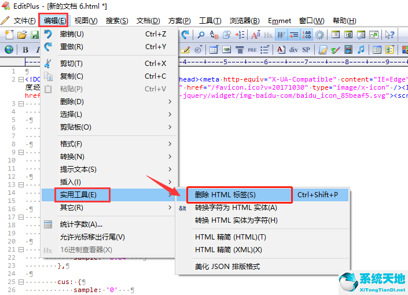Collapse the code fold at line 13
Viewport: 408px width, 295px height.
click(x=21, y=185)
